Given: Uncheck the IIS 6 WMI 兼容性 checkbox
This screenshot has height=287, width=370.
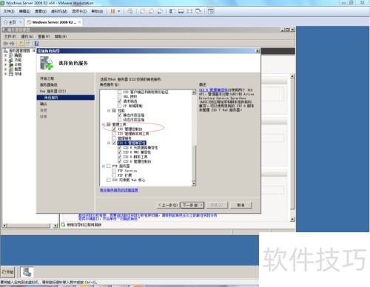Looking at the screenshot, I should (x=120, y=152).
